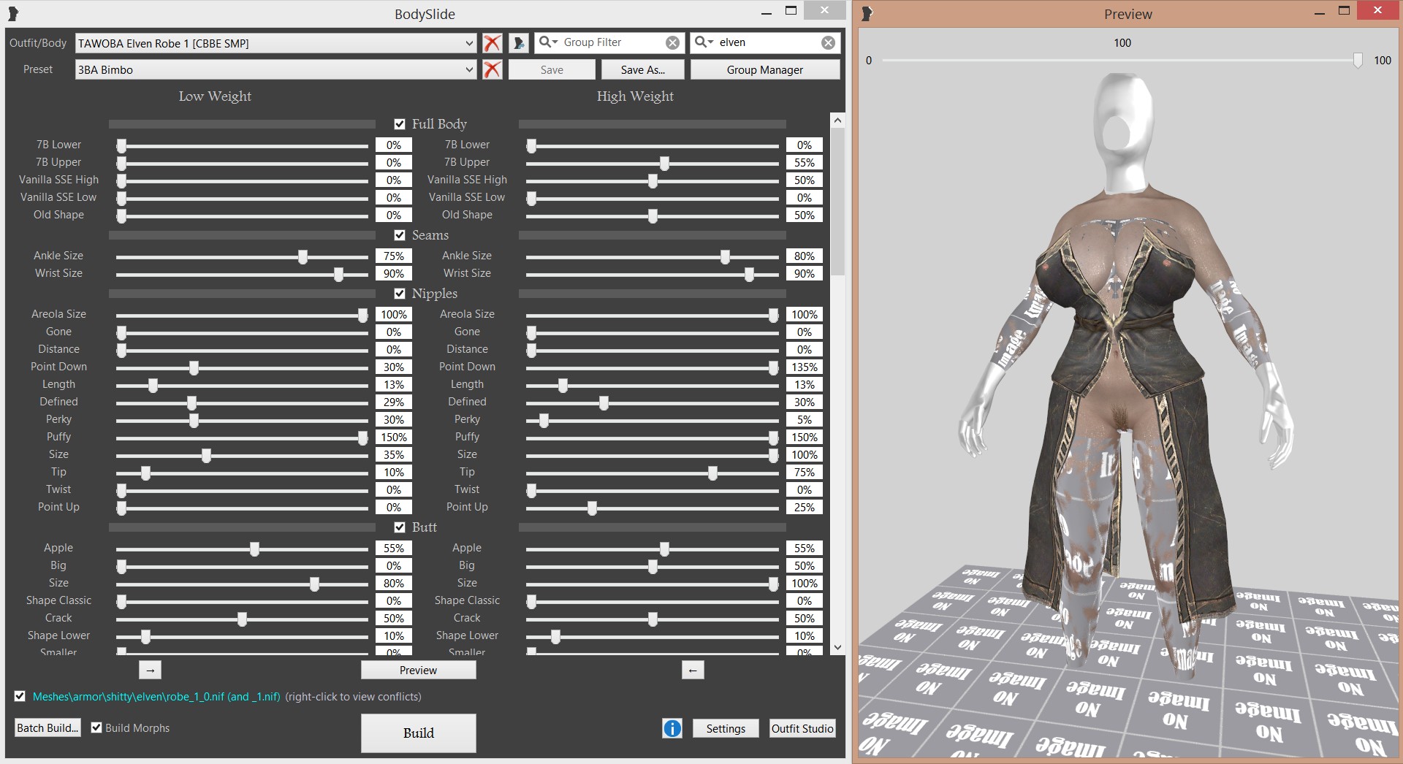Open the Group Manager
This screenshot has height=764, width=1403.
pyautogui.click(x=765, y=69)
